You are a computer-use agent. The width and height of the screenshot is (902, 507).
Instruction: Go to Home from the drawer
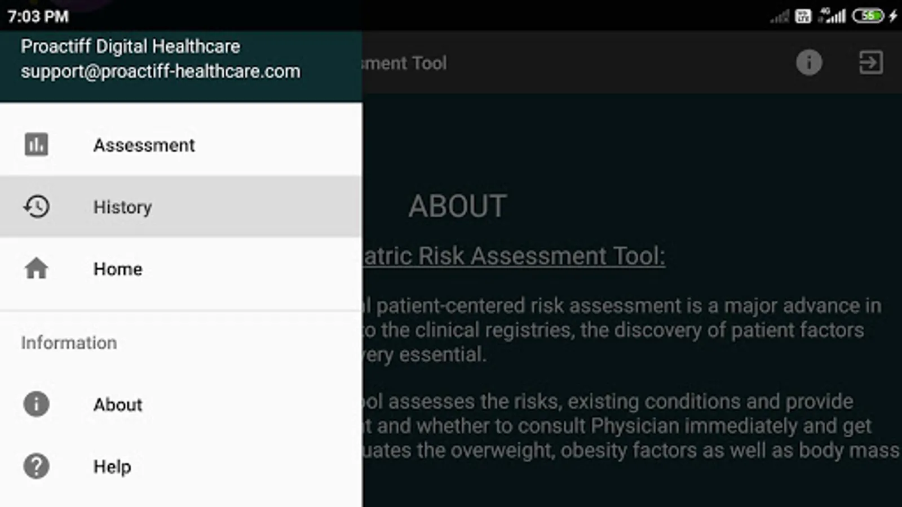(118, 269)
